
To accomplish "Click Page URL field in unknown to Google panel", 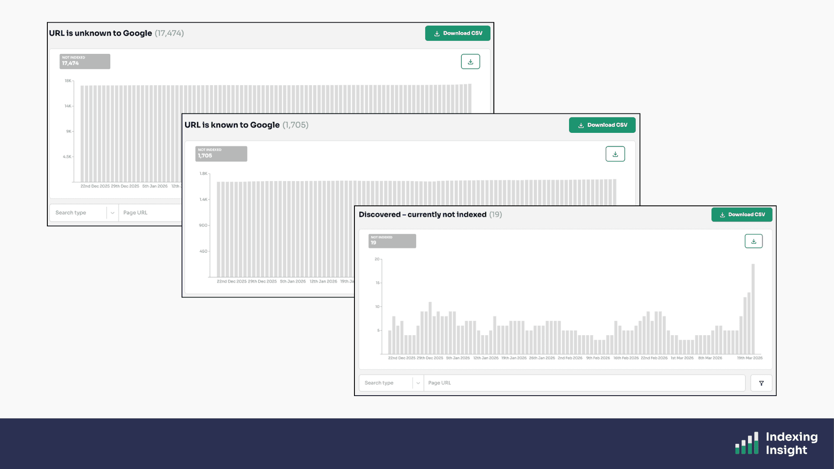I will click(150, 213).
